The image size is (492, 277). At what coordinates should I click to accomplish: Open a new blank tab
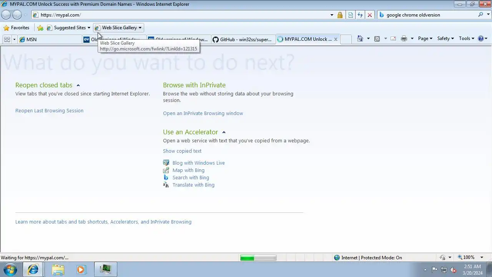(x=346, y=39)
